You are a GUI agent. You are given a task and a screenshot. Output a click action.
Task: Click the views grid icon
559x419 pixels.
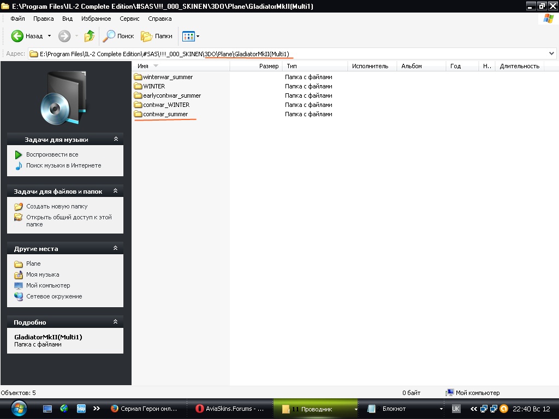(x=188, y=36)
